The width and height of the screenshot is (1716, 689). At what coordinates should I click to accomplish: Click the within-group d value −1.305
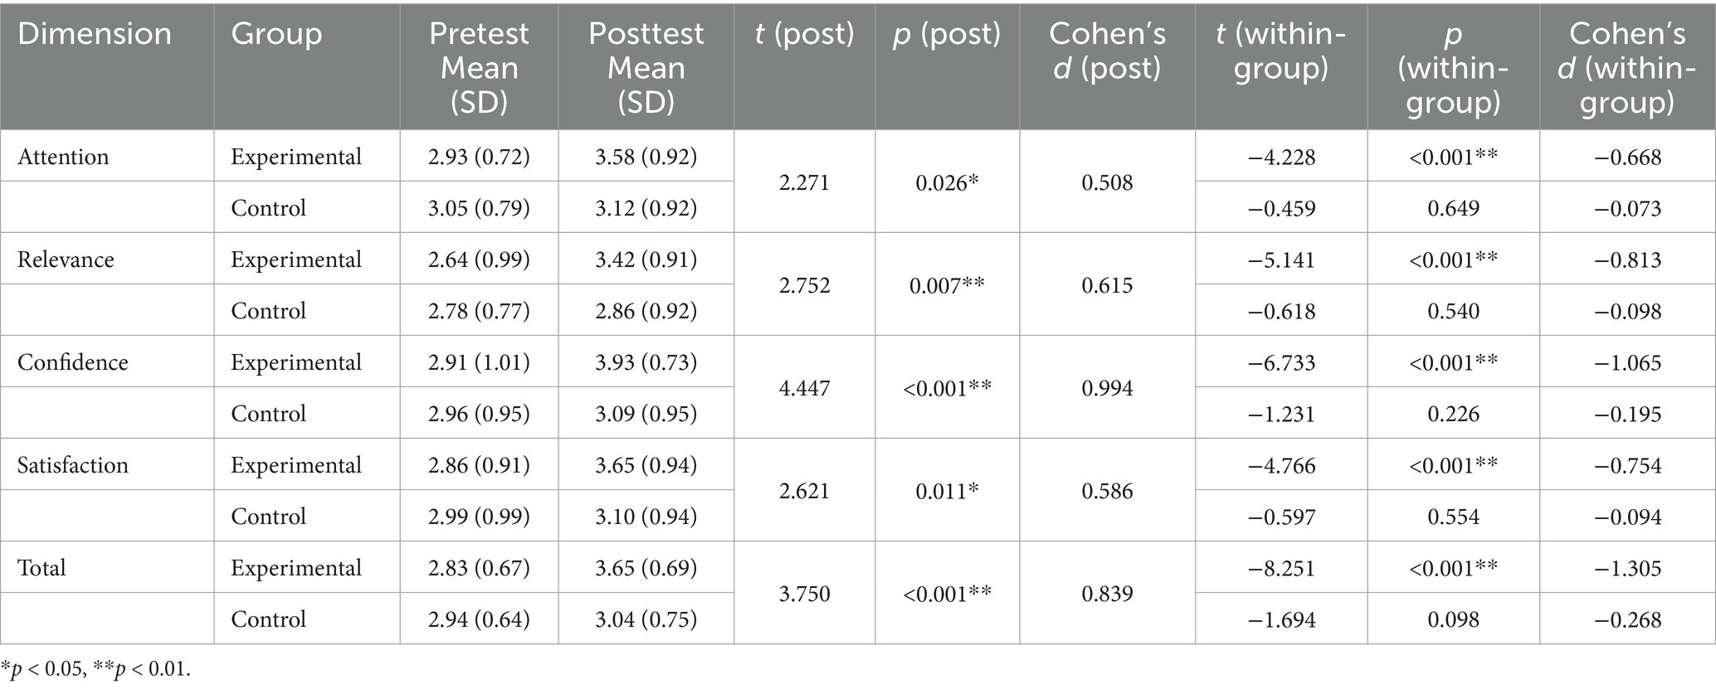tap(1627, 568)
